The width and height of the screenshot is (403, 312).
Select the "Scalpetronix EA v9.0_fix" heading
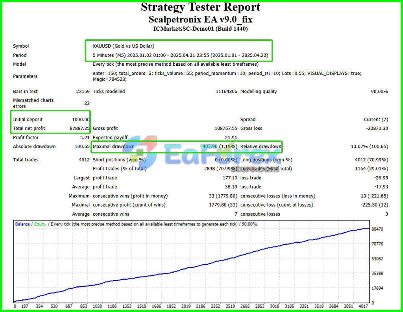tap(200, 20)
